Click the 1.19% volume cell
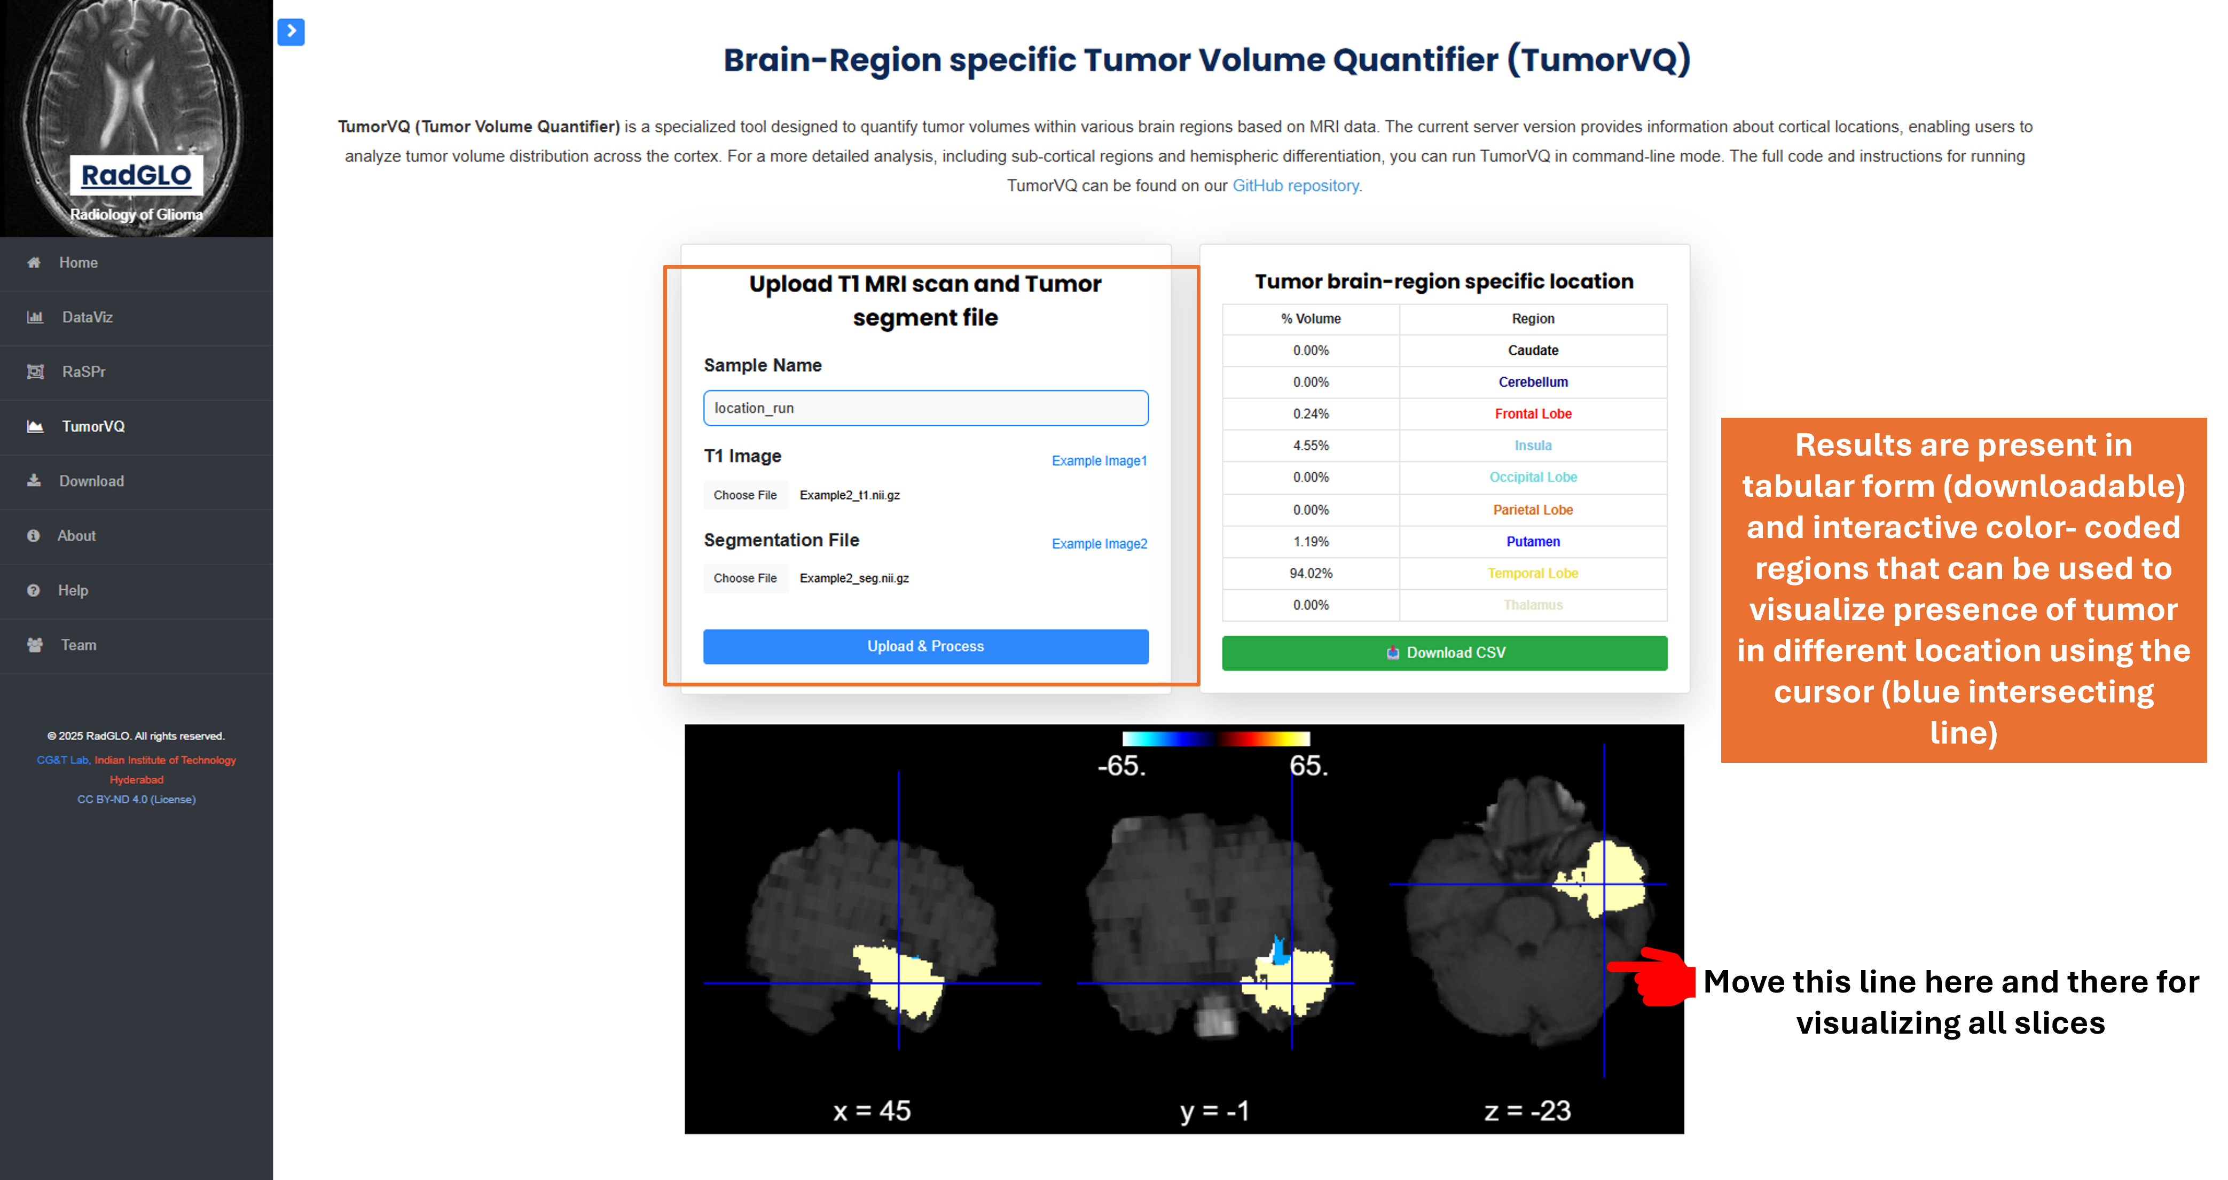 1311,542
